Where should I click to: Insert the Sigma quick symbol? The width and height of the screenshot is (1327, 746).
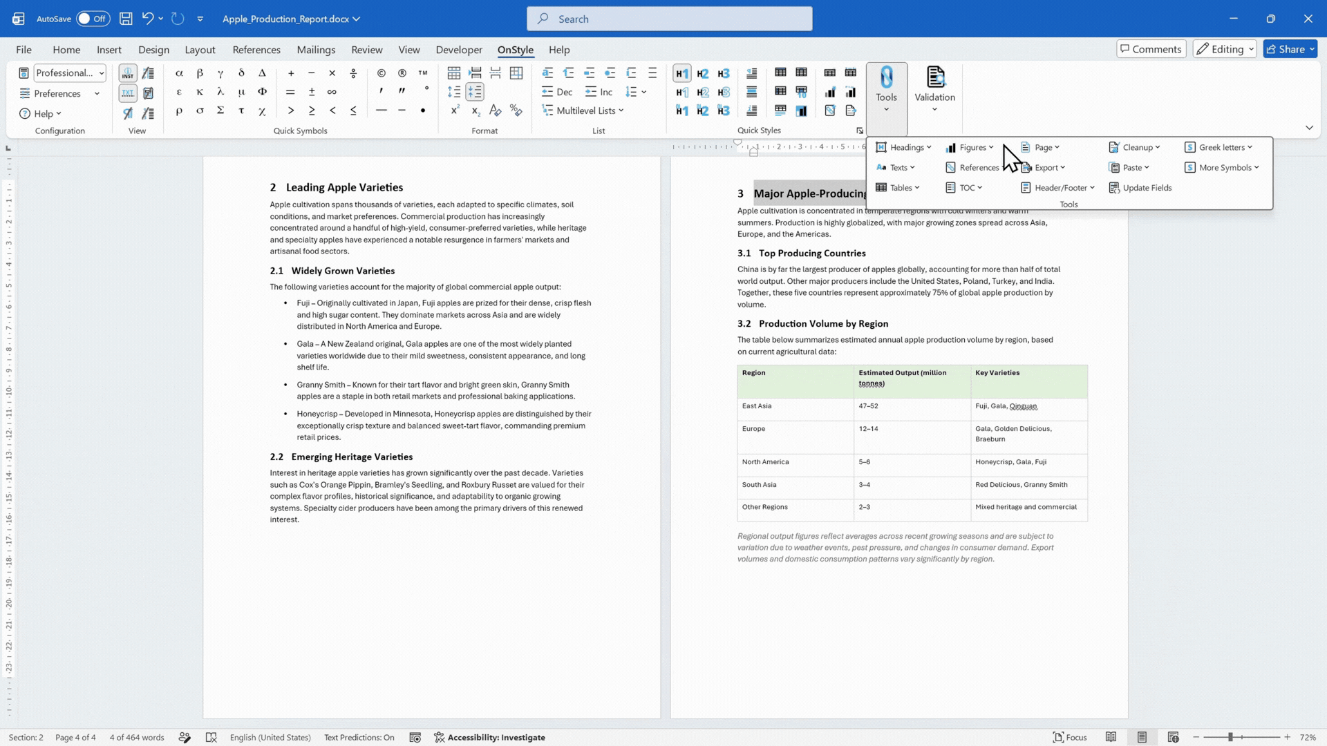coord(220,111)
